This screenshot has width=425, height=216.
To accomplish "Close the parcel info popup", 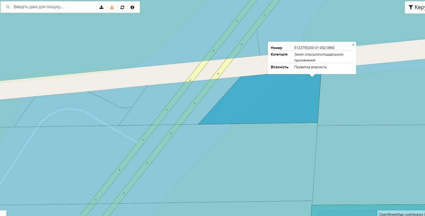I will (x=353, y=45).
